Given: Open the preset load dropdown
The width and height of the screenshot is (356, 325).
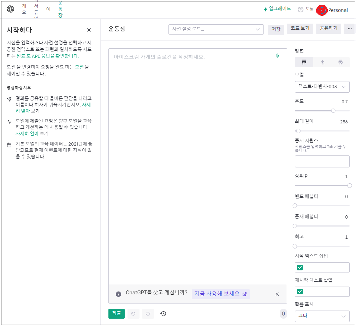Looking at the screenshot, I should (216, 29).
